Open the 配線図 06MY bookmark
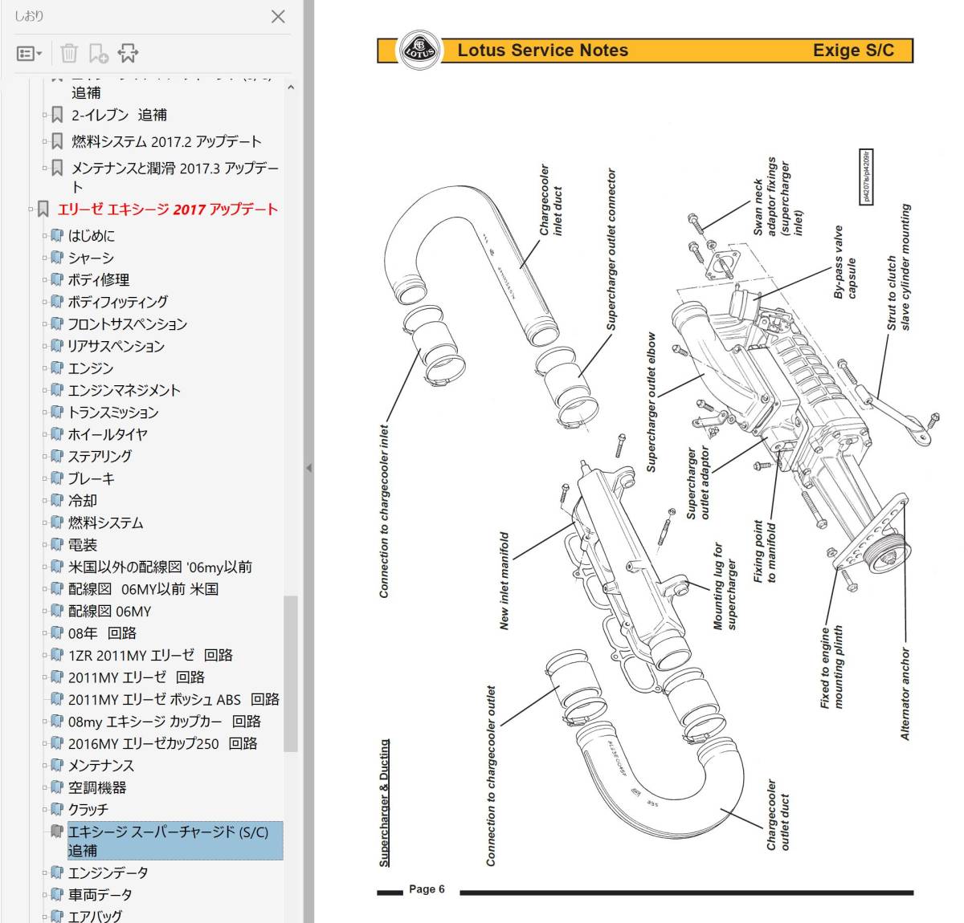Viewport: 964px width, 923px height. click(109, 611)
